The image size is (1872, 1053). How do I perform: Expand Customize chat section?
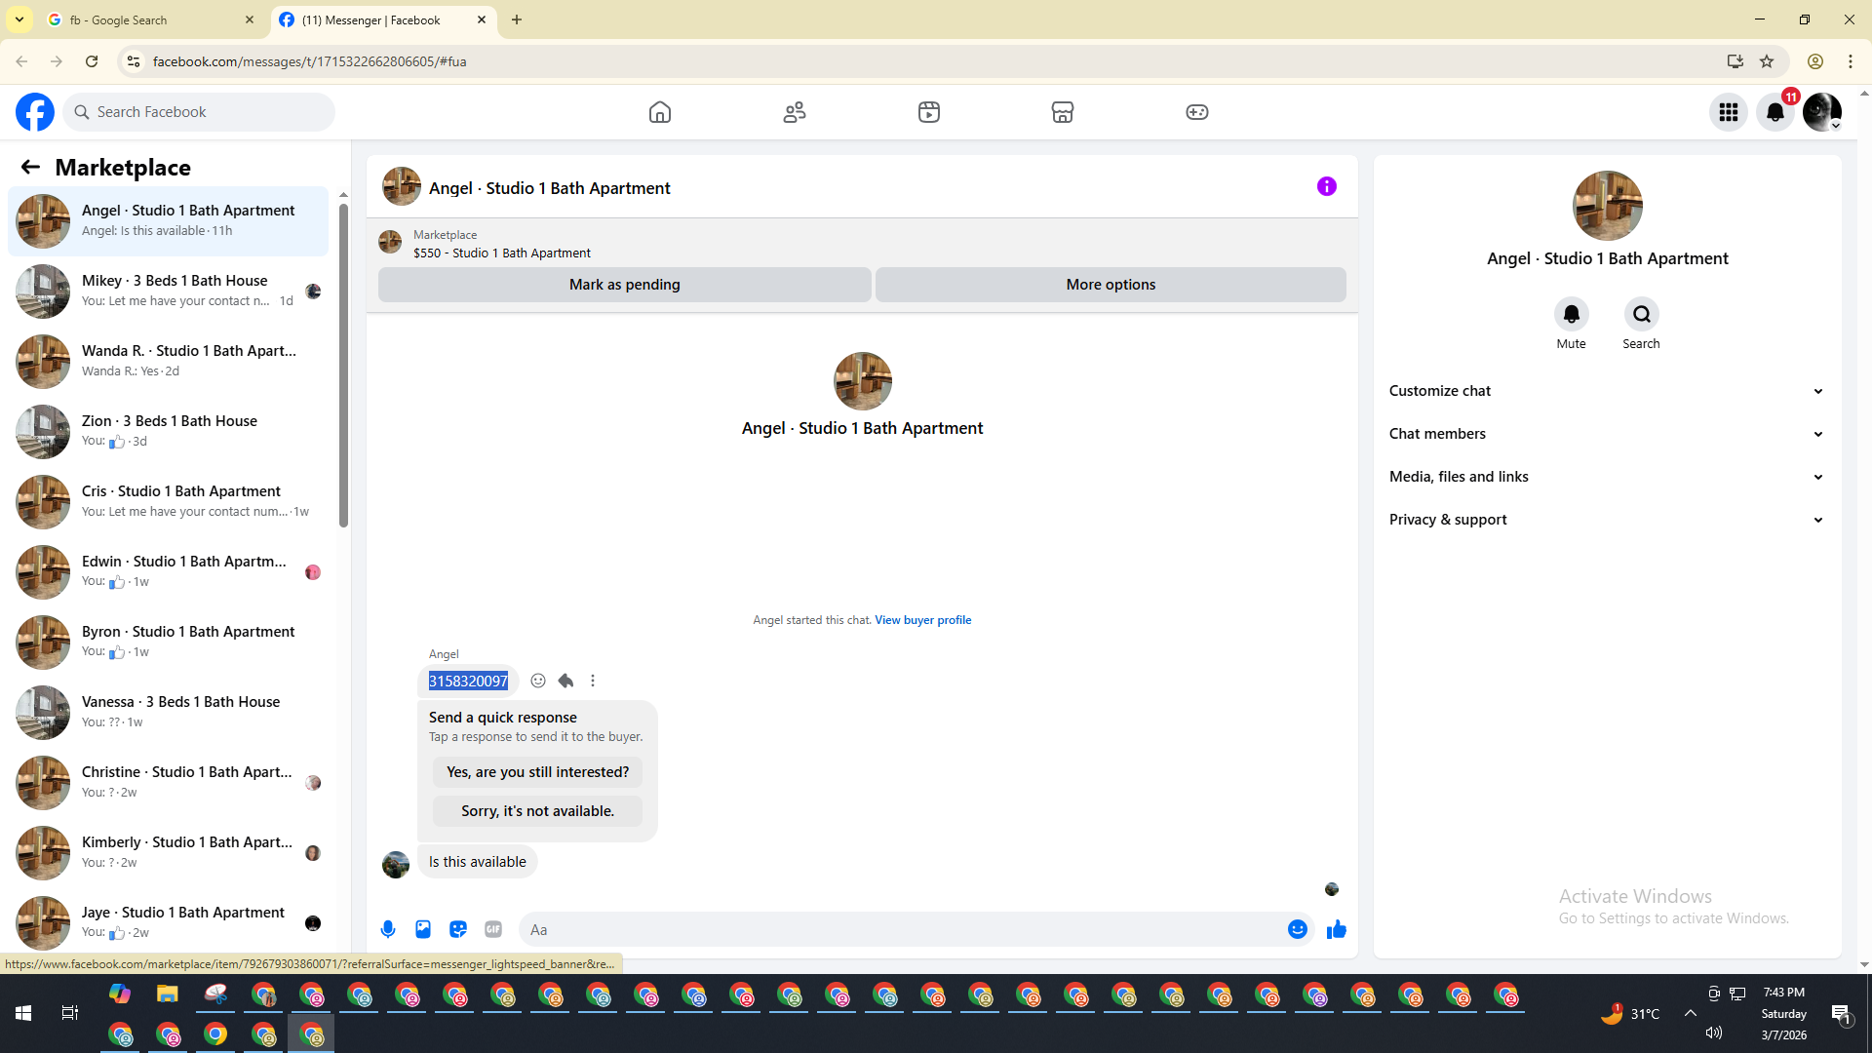[x=1608, y=391]
